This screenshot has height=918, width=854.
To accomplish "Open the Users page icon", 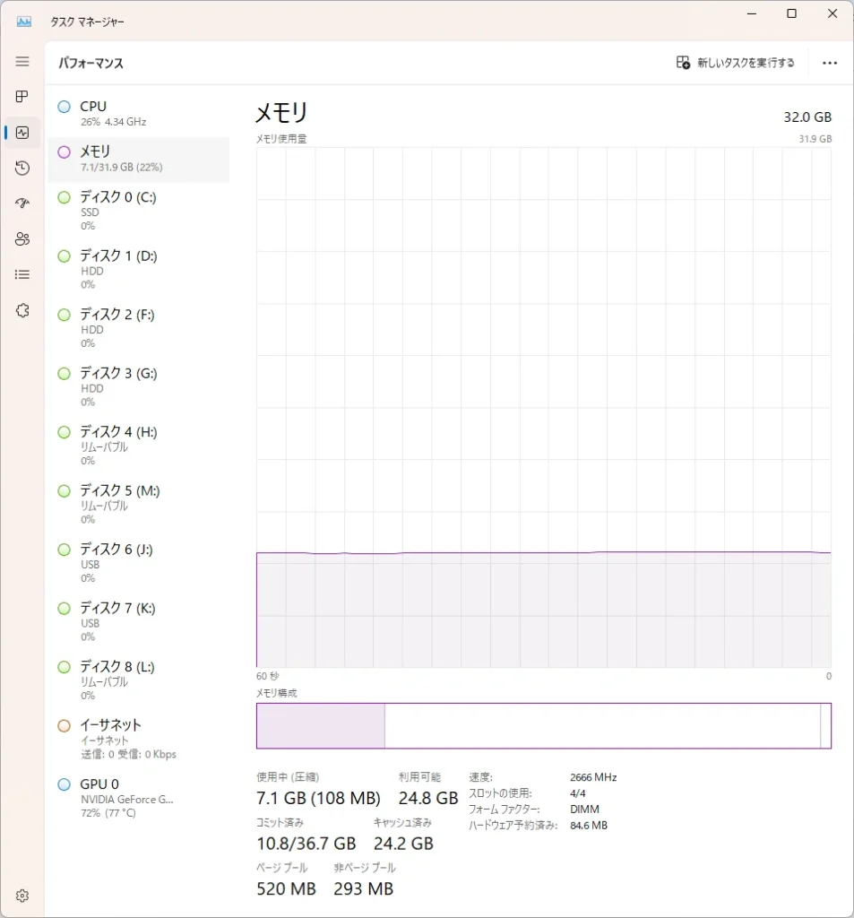I will 22,238.
